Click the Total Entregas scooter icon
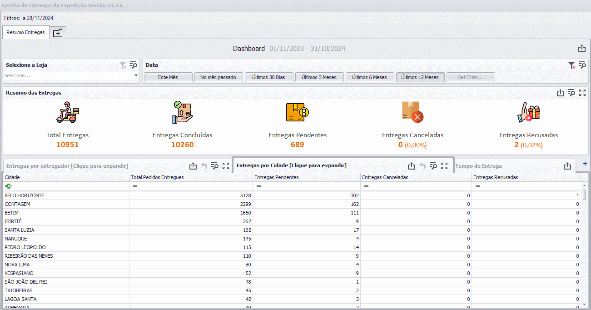 [68, 112]
